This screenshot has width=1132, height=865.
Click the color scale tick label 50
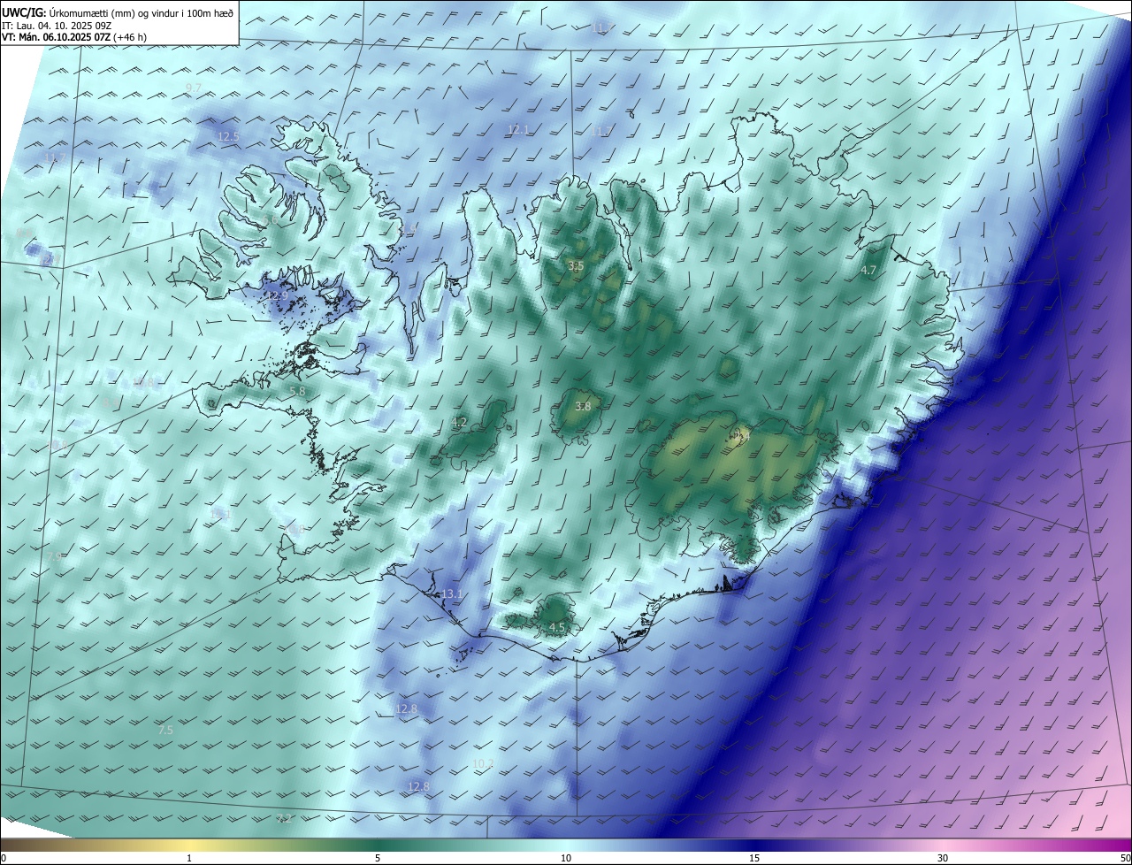[x=1125, y=858]
